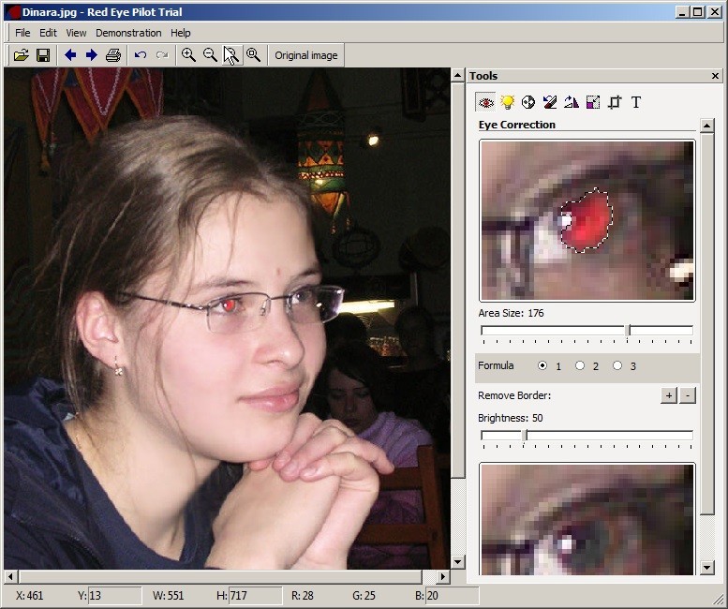Click the 'Area Size: 176' label
Screen dimensions: 728x609
point(511,313)
